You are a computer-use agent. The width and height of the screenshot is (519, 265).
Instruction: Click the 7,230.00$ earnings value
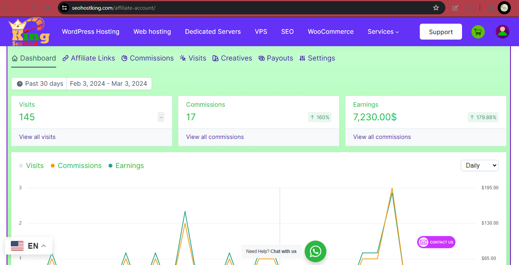[x=375, y=117]
